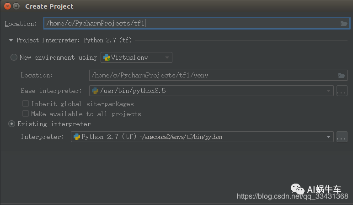This screenshot has height=205, width=353.
Task: Click the browse folder icon in project Location field
Action: tap(343, 23)
